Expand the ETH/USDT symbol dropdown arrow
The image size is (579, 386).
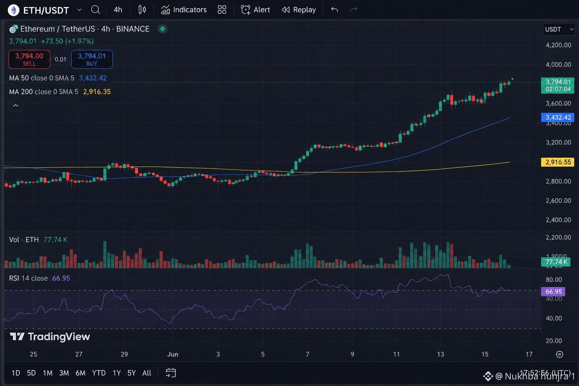tap(79, 10)
